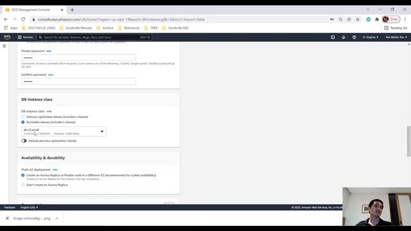Viewport: 411px width, 231px height.
Task: Open the Archive bookmark folder
Action: pyautogui.click(x=105, y=28)
